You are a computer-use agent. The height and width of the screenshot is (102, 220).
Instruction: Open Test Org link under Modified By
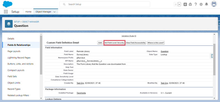point(164,83)
